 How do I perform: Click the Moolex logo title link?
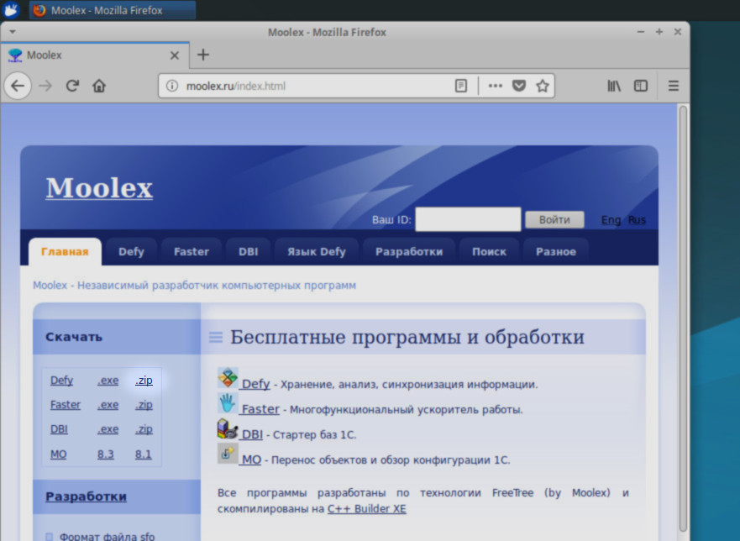pos(99,188)
